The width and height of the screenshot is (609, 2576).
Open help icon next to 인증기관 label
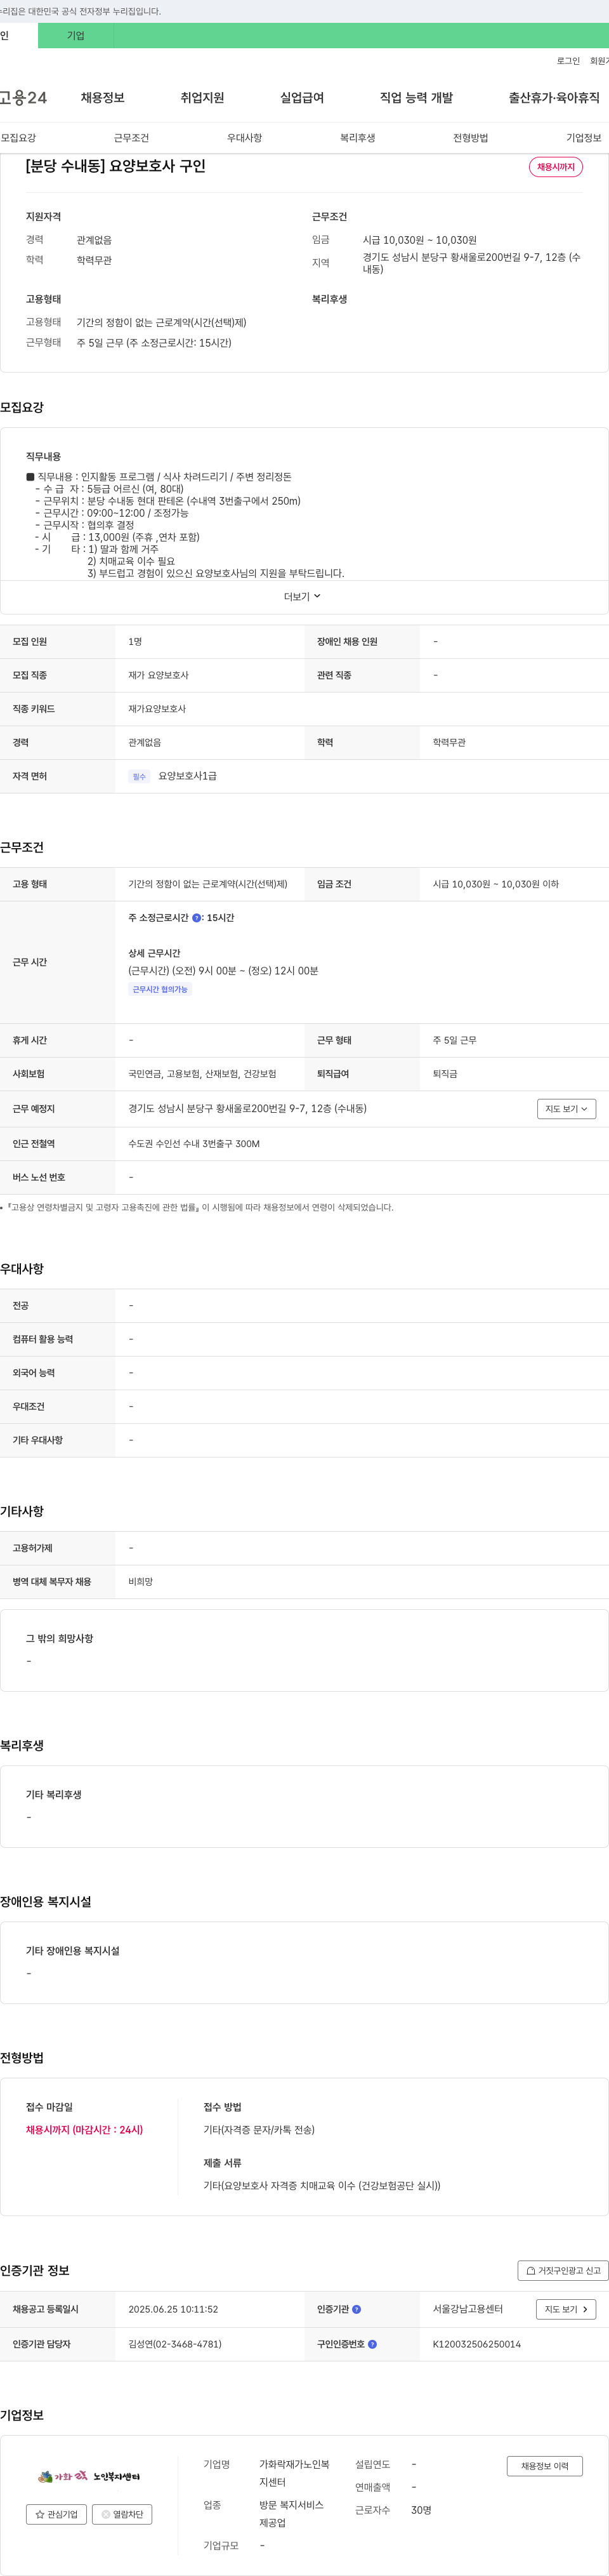tap(357, 2309)
